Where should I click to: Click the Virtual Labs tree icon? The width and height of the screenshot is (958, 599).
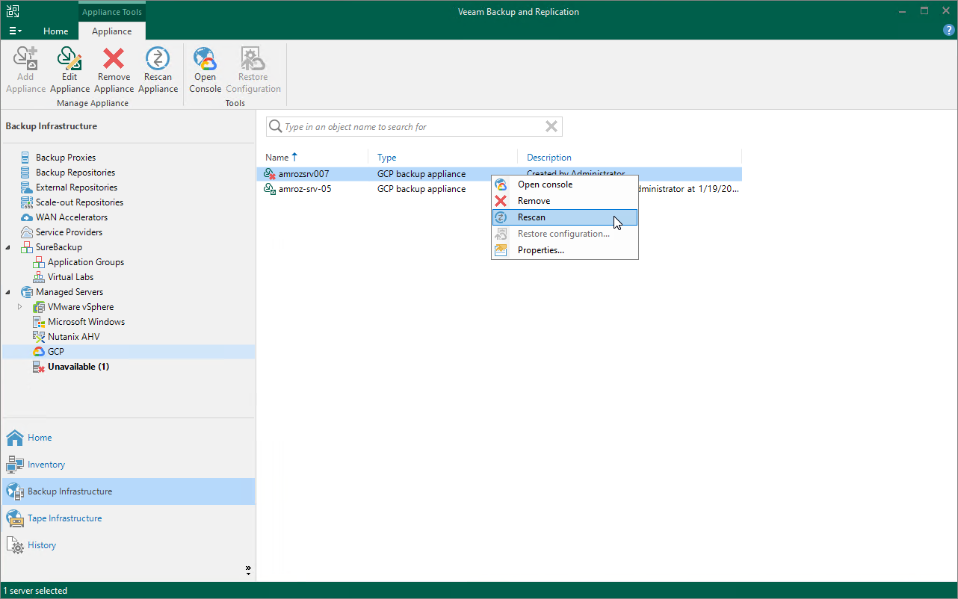(39, 277)
